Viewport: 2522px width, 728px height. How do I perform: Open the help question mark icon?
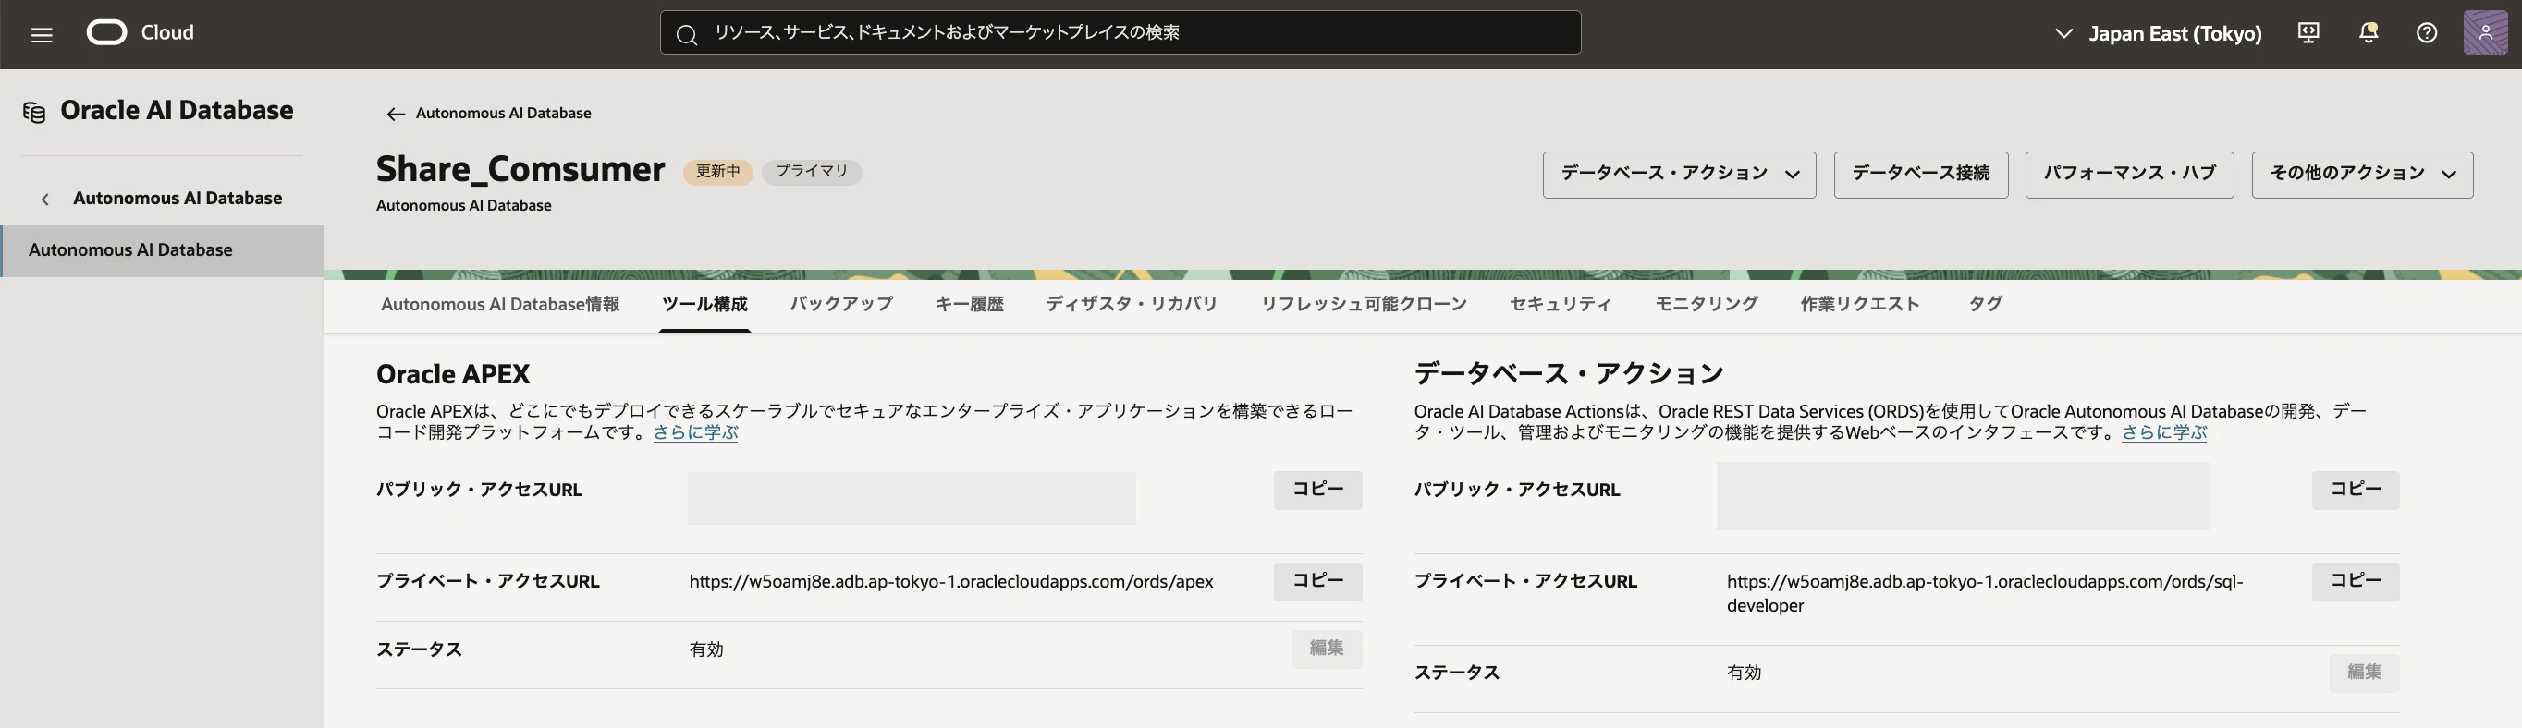2426,33
